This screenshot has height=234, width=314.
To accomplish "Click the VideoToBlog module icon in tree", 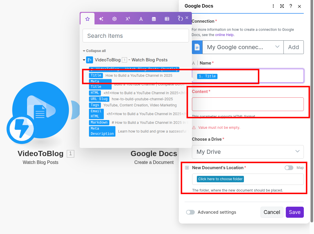I will (90, 60).
